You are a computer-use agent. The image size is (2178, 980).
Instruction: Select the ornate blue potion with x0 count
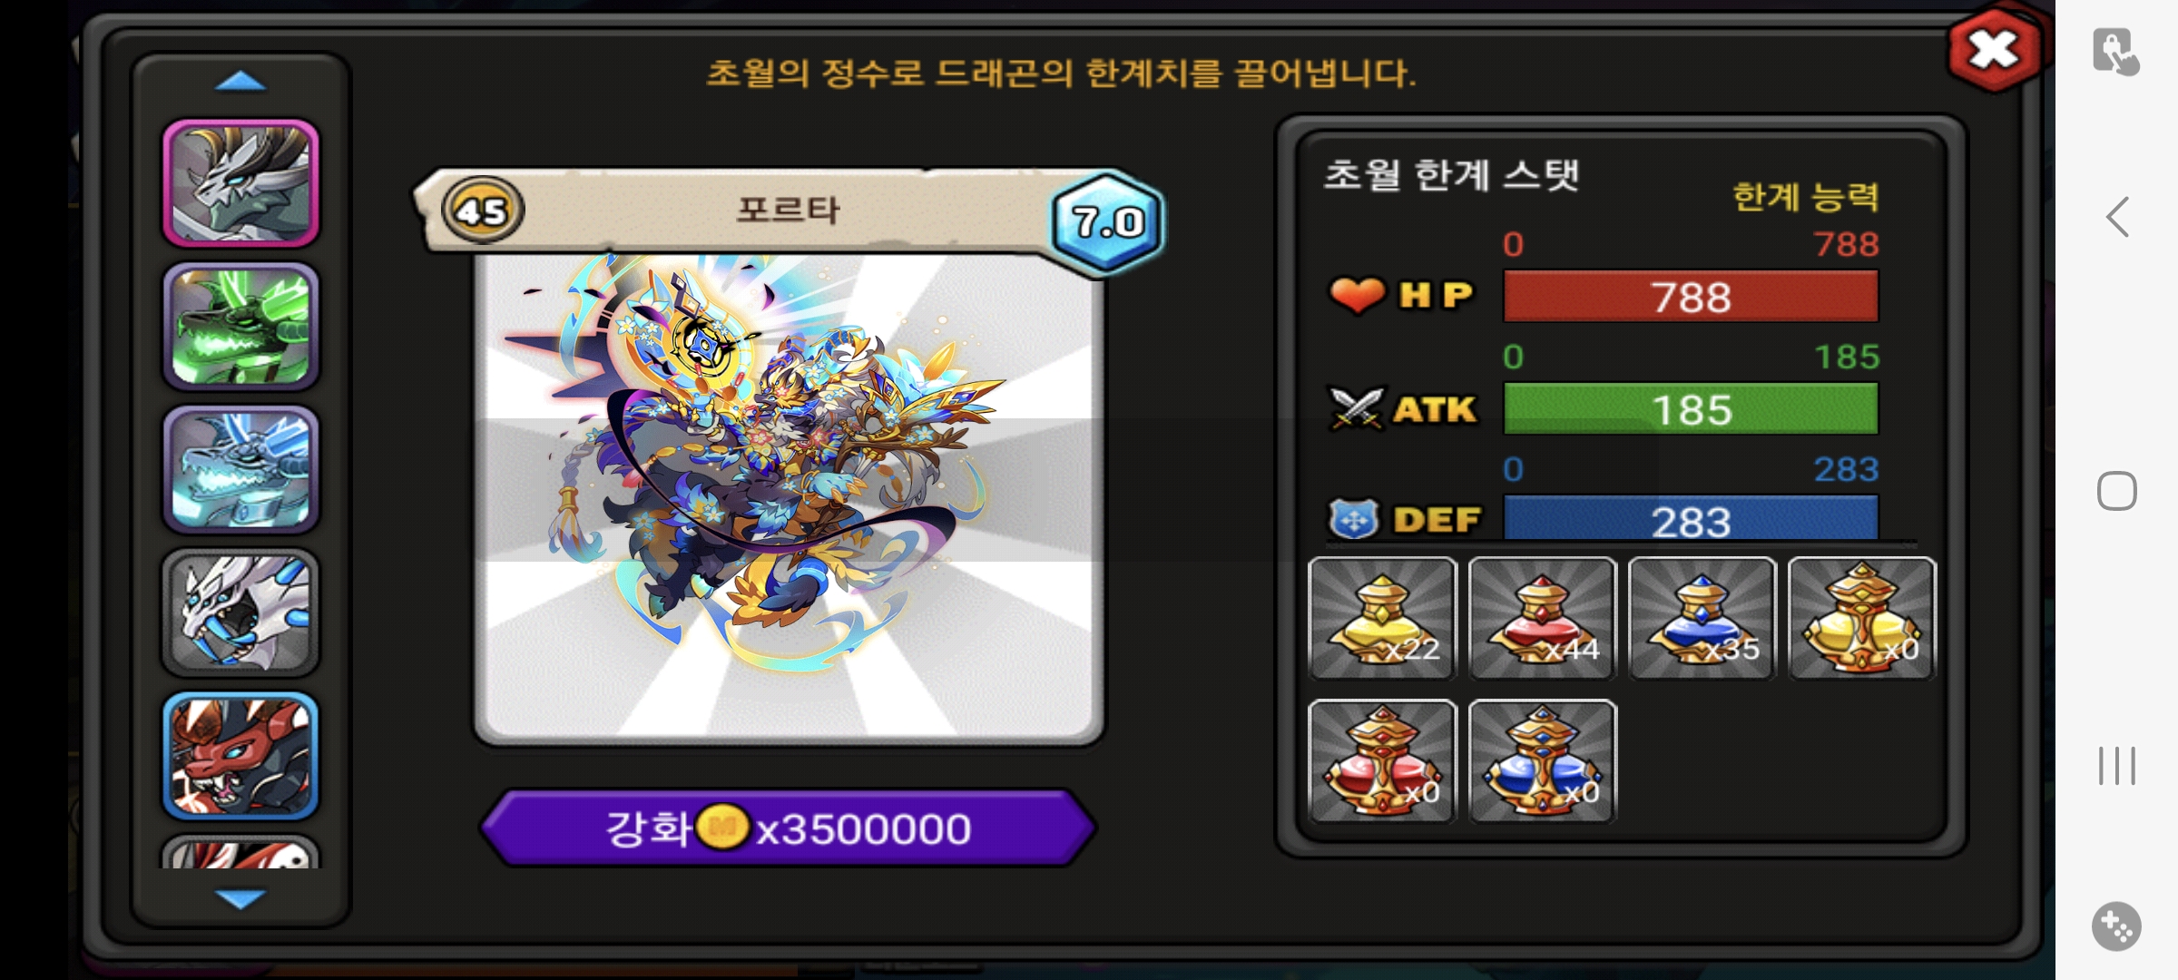tap(1542, 761)
